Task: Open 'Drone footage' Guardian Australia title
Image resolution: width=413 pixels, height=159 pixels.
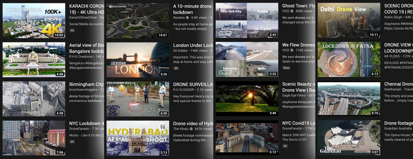Action: click(x=399, y=123)
